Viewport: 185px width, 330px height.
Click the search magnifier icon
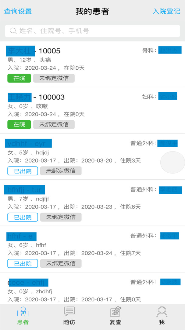click(x=13, y=31)
